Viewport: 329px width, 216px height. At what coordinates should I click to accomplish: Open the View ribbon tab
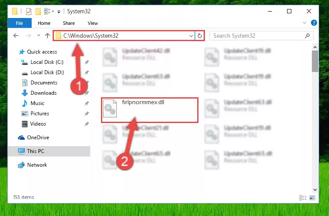pos(93,23)
